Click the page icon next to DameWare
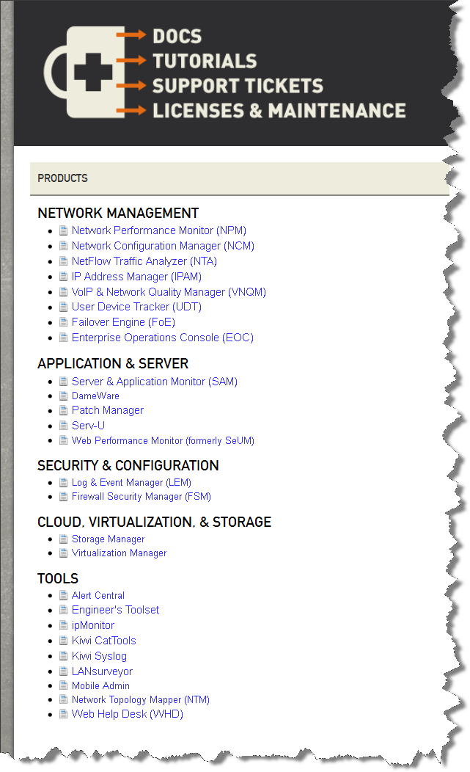 point(63,396)
